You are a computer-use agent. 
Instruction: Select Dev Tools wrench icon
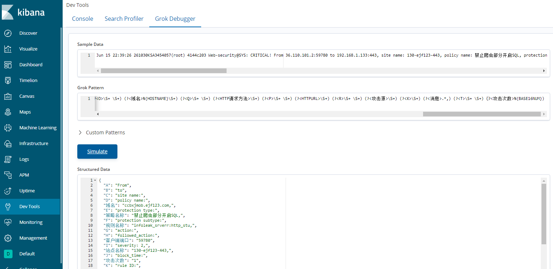8,206
